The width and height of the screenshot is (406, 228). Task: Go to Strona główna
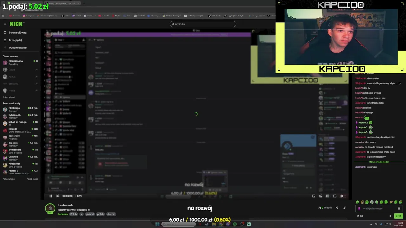15,32
